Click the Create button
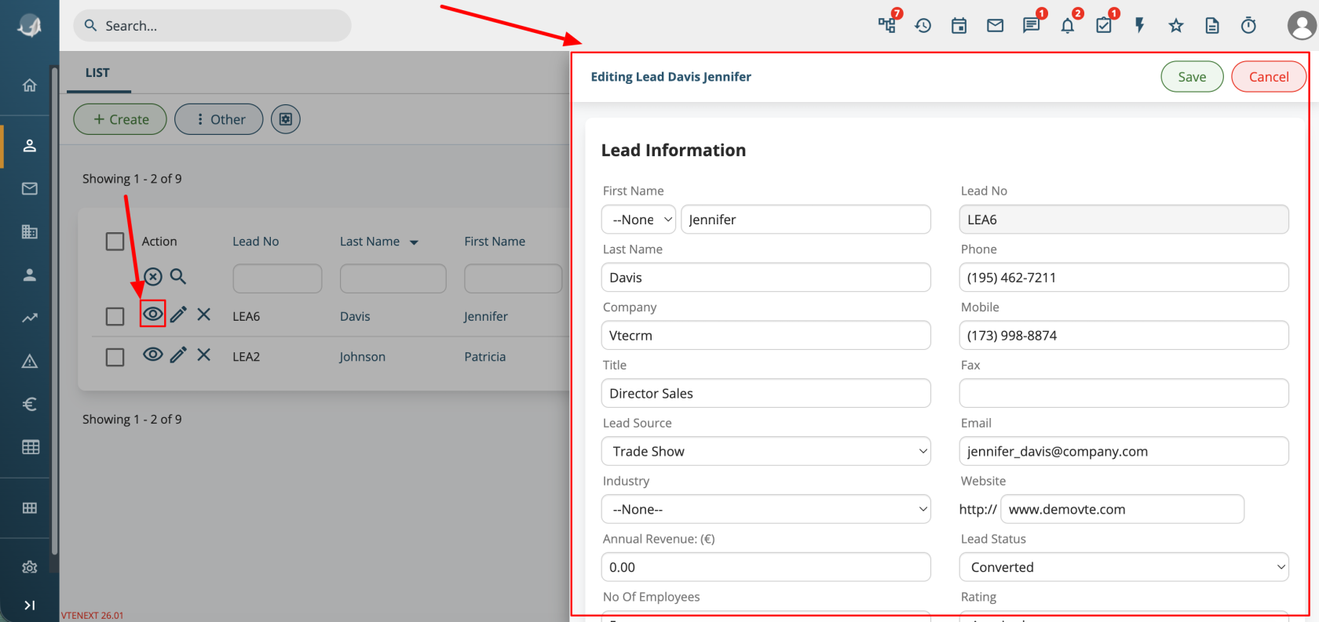 120,119
